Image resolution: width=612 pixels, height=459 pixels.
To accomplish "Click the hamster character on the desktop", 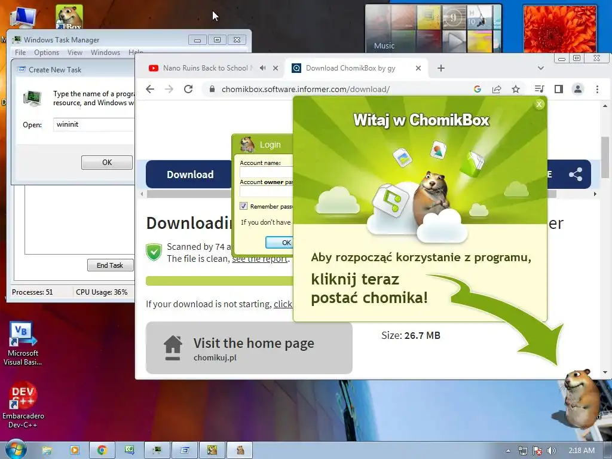I will [x=583, y=400].
